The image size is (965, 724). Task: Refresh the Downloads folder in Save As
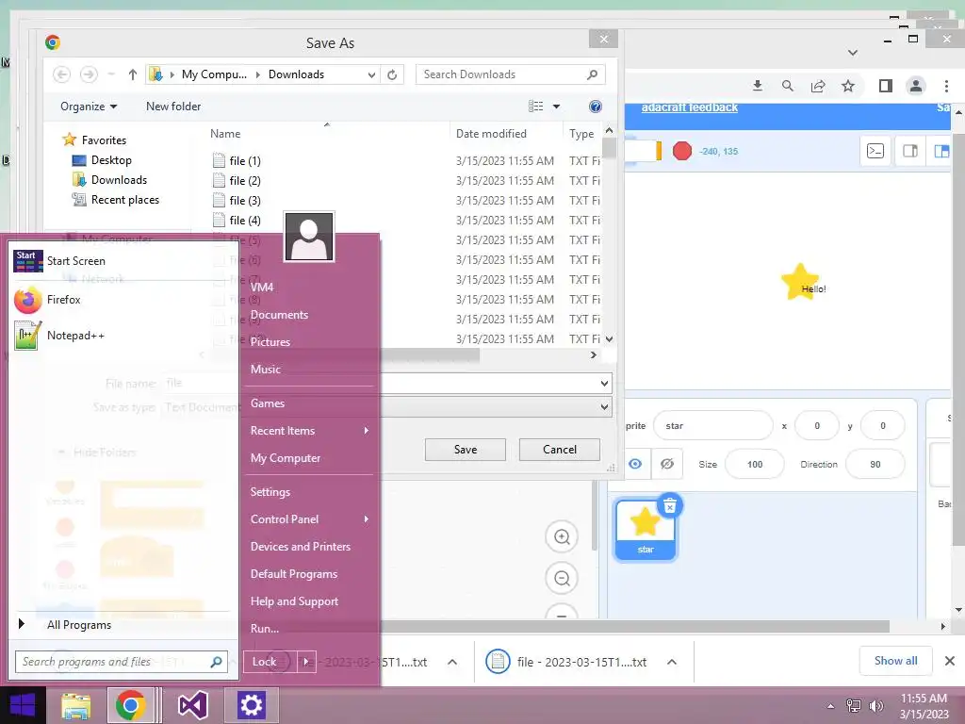pos(392,74)
